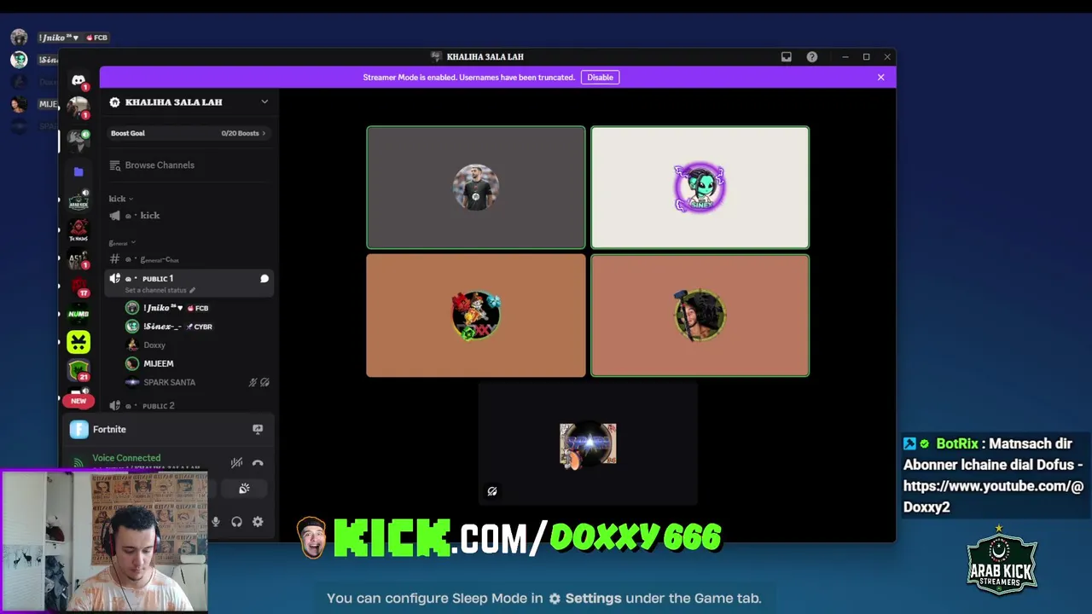Screen dimensions: 1092x614
Task: Open the soundboard activity button
Action: 244,489
